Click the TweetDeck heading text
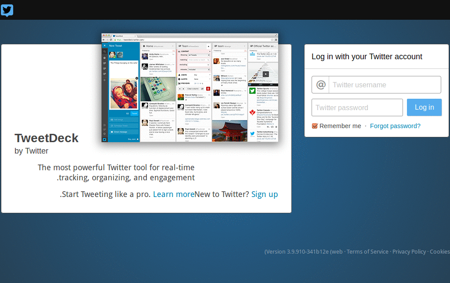Image resolution: width=450 pixels, height=283 pixels. pyautogui.click(x=47, y=138)
